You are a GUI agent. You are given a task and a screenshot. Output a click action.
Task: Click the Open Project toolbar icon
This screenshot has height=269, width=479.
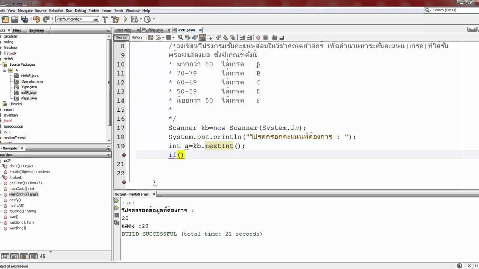tap(15, 19)
